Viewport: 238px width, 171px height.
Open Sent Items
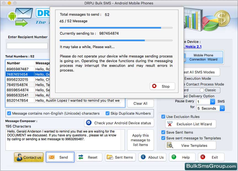(120, 157)
